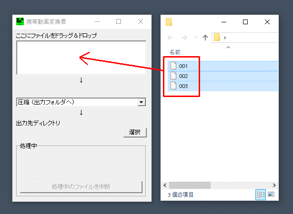
Task: Switch to details view in status bar
Action: pos(261,195)
